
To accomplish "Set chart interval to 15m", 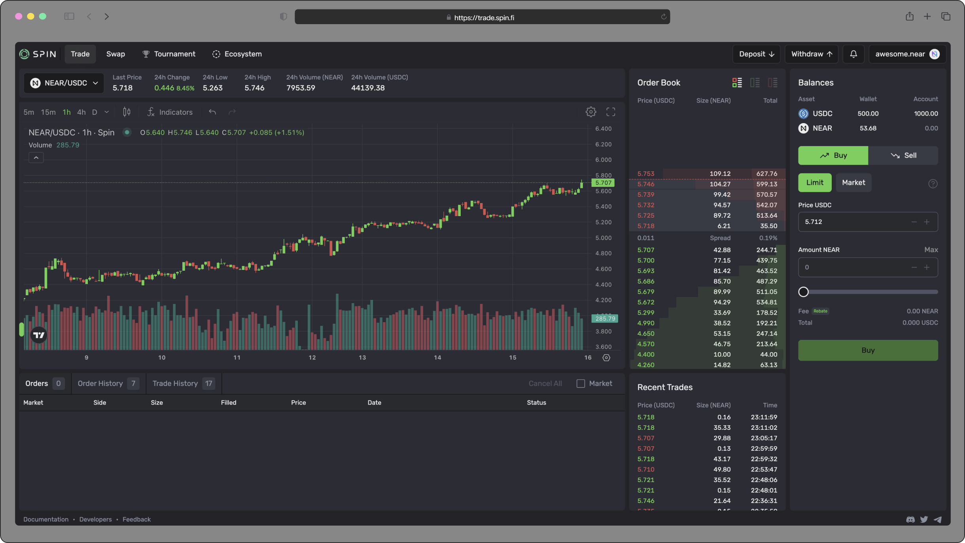I will pyautogui.click(x=48, y=112).
